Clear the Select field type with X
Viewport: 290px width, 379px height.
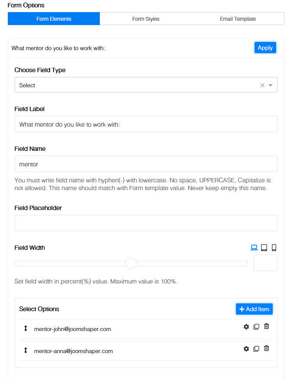click(x=262, y=85)
